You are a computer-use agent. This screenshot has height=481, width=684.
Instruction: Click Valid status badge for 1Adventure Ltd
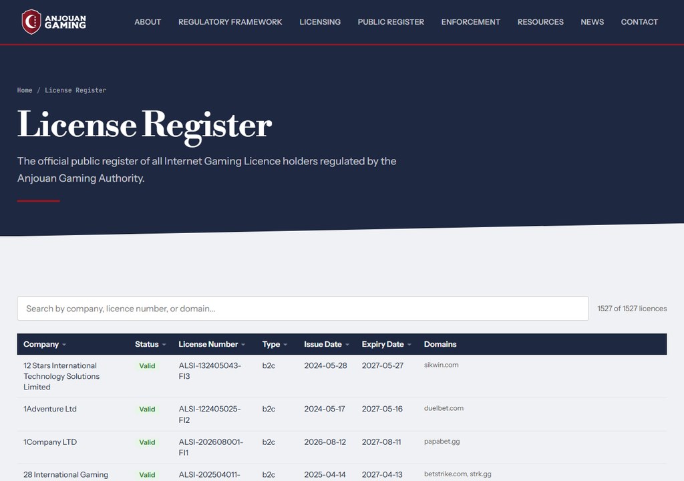tap(147, 410)
